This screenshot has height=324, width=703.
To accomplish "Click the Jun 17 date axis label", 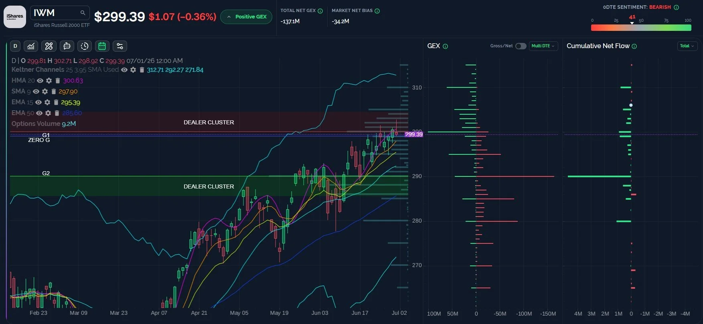I will (360, 313).
